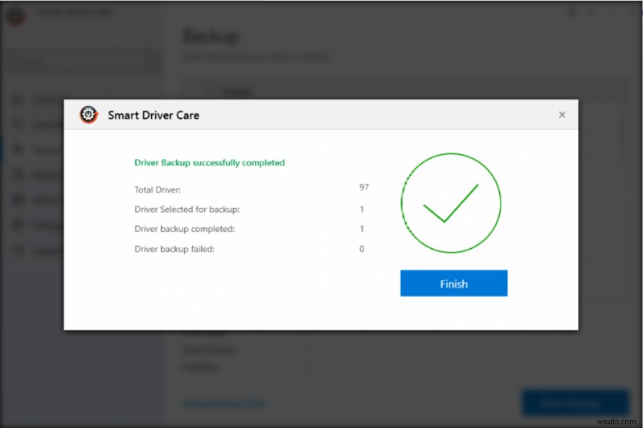Click the 'Total Driver:' label

click(158, 190)
